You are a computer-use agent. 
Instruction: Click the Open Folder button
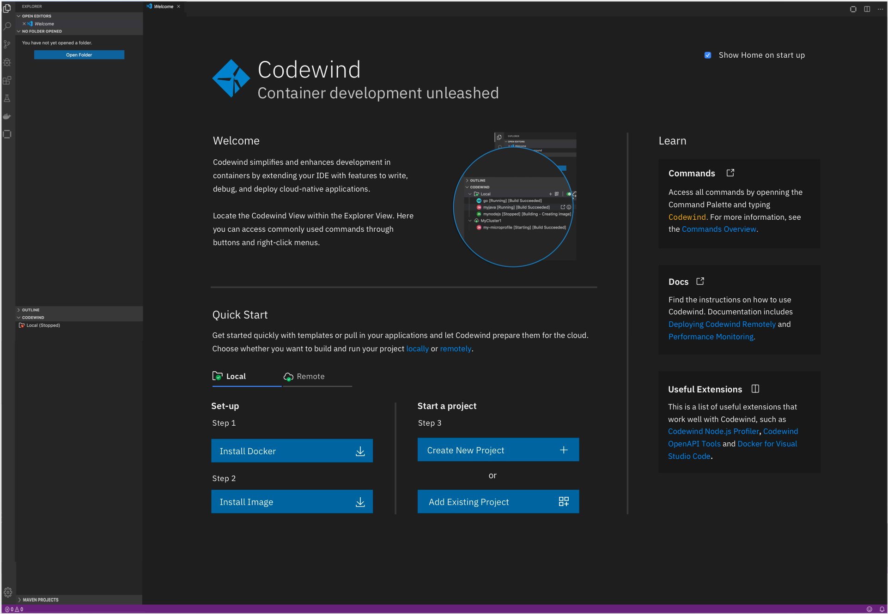(79, 54)
